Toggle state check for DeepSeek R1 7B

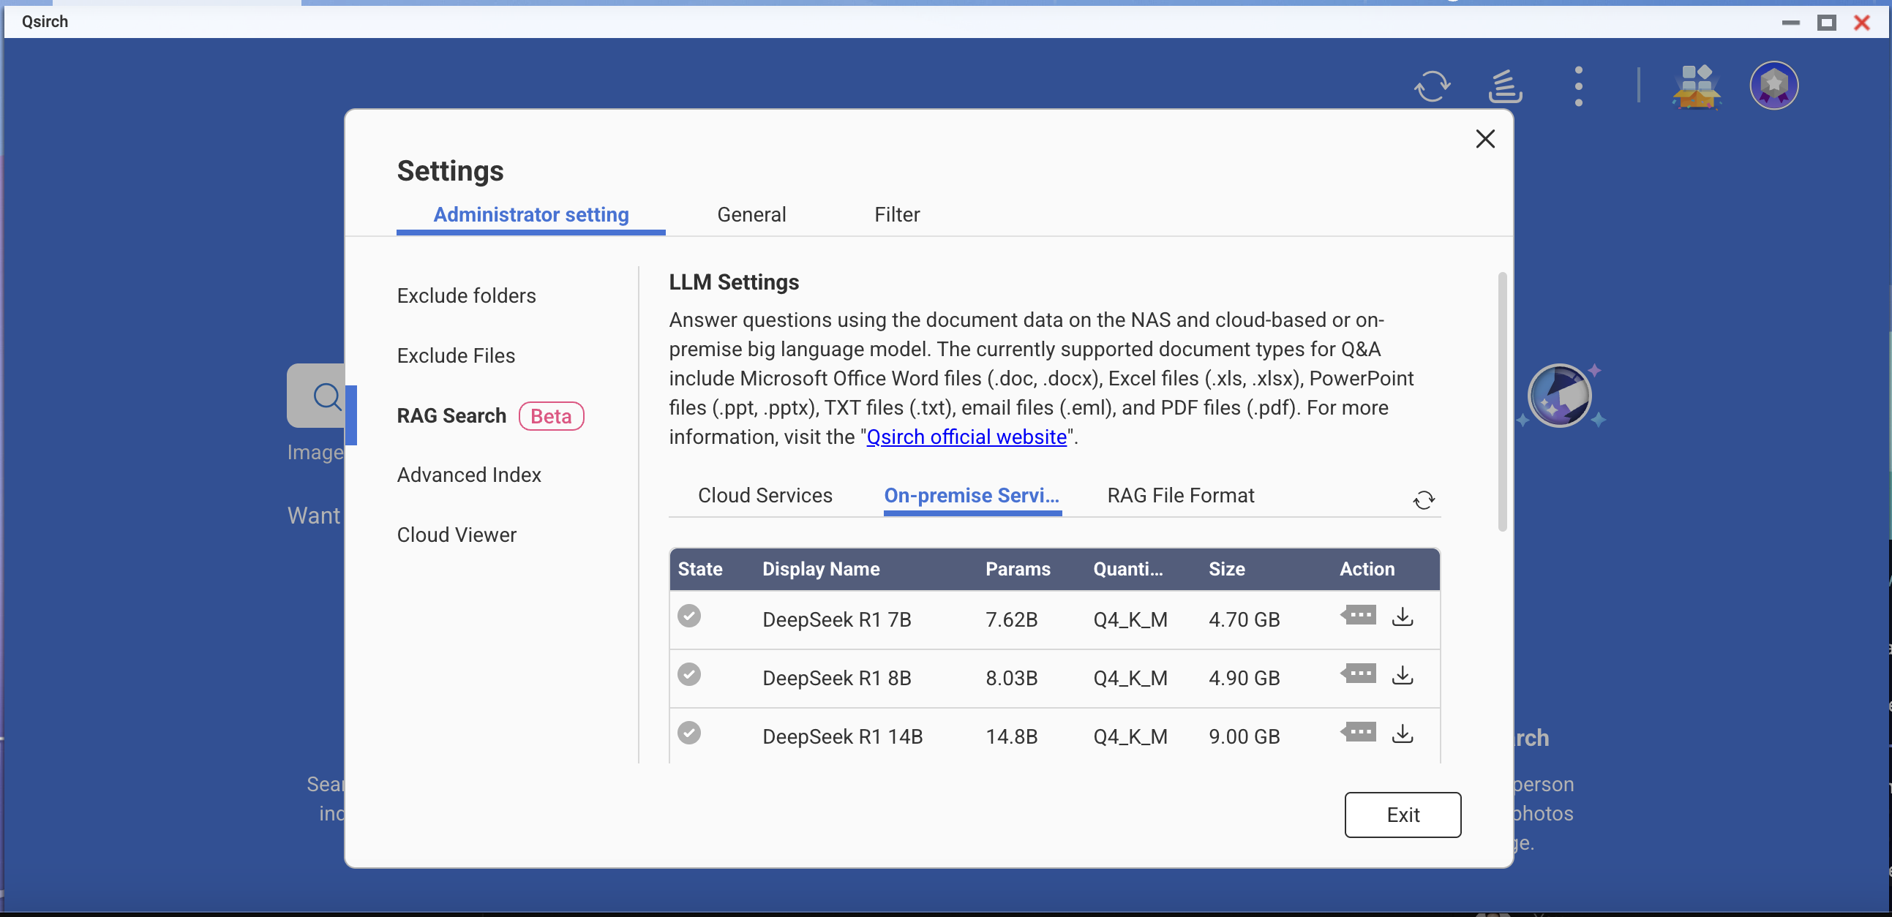coord(688,616)
